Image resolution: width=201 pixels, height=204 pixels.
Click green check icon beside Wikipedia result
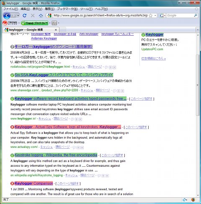[x=12, y=155]
